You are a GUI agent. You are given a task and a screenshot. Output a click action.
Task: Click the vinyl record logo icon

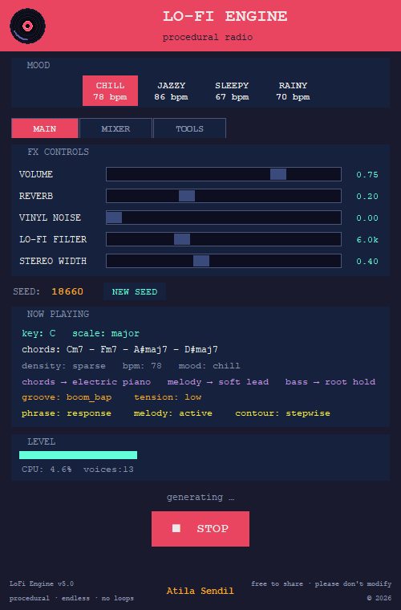pos(27,26)
